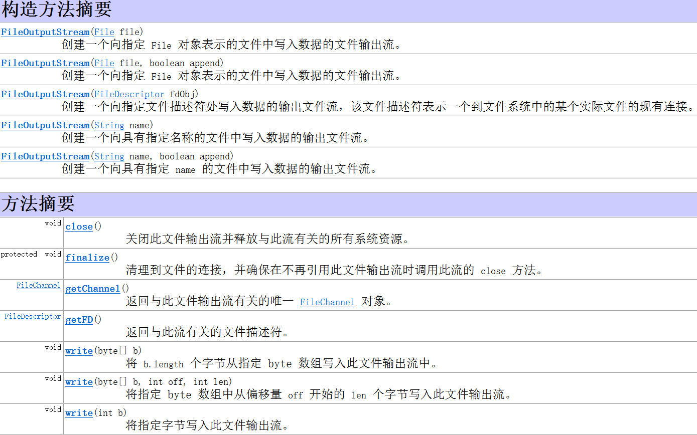Click the description containing 具有指定 name 的文件
The width and height of the screenshot is (697, 435).
point(220,169)
